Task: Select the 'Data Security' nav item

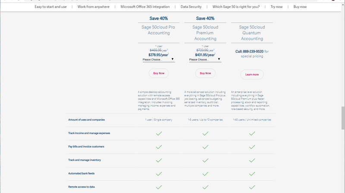Action: click(x=191, y=7)
